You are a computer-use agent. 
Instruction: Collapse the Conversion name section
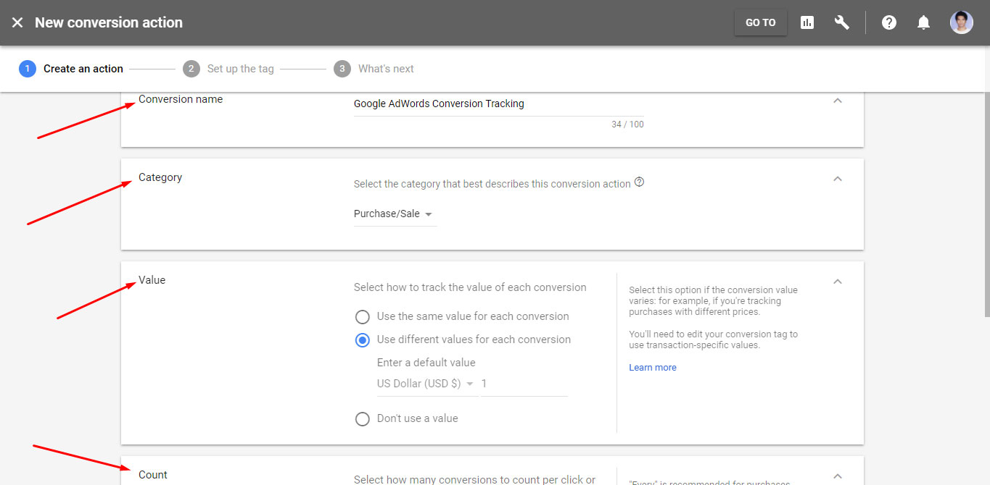(x=838, y=101)
